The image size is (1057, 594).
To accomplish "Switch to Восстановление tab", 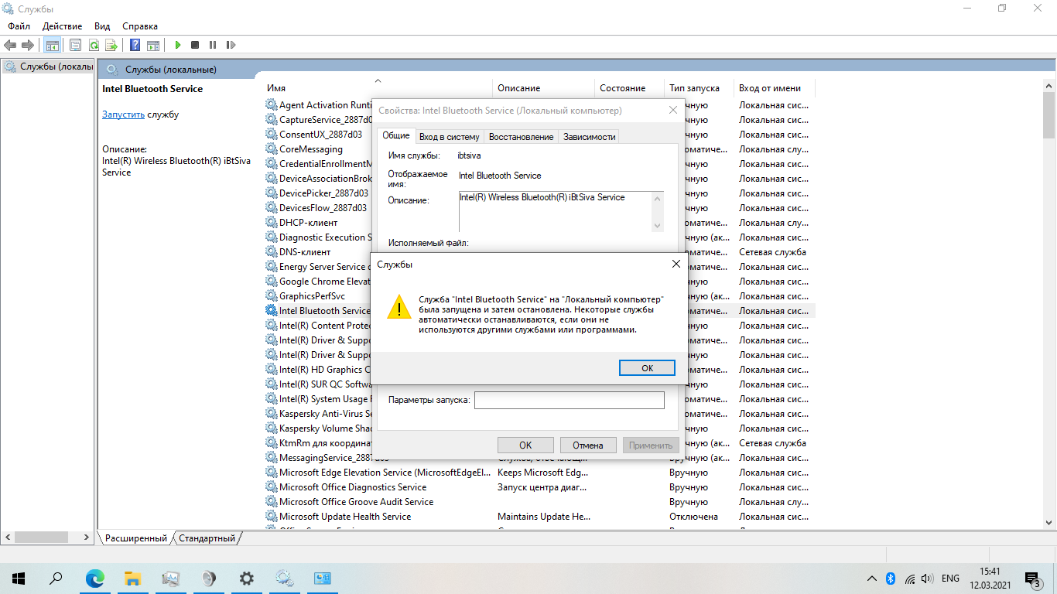I will (521, 137).
